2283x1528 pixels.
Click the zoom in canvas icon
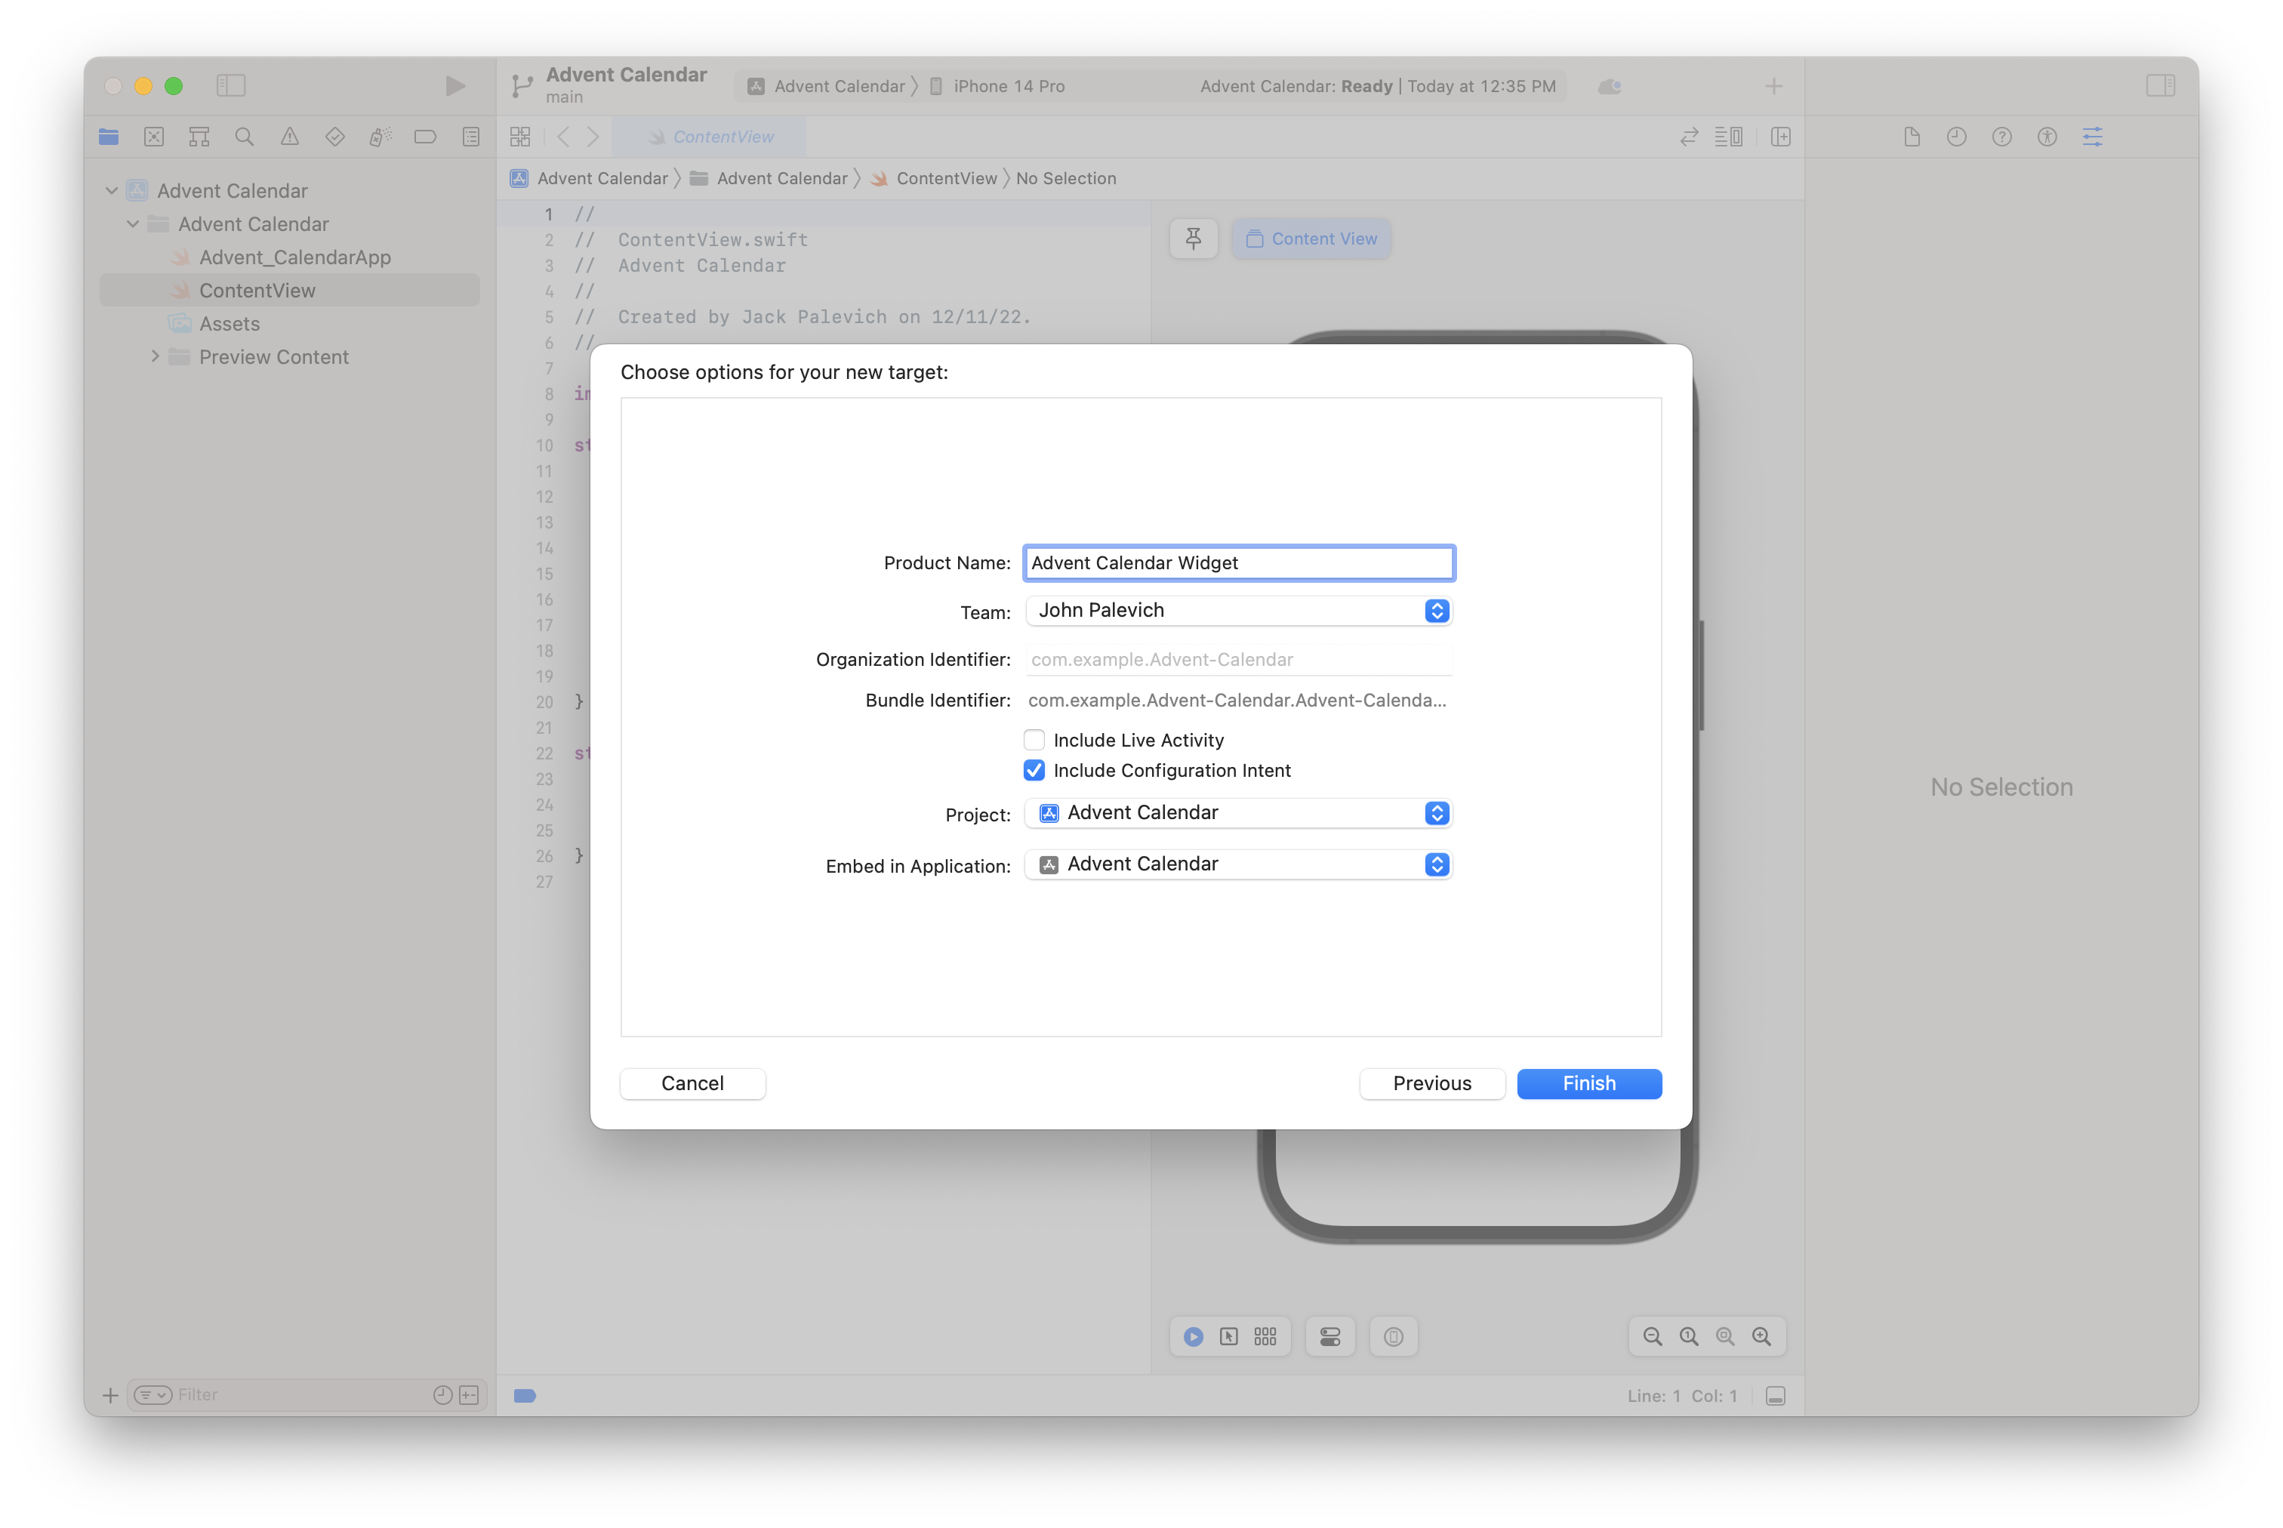[x=1762, y=1337]
